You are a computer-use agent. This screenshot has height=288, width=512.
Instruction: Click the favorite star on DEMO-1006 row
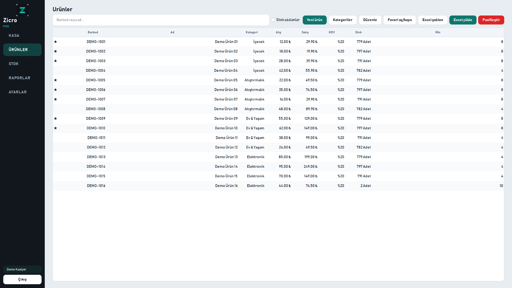coord(55,90)
